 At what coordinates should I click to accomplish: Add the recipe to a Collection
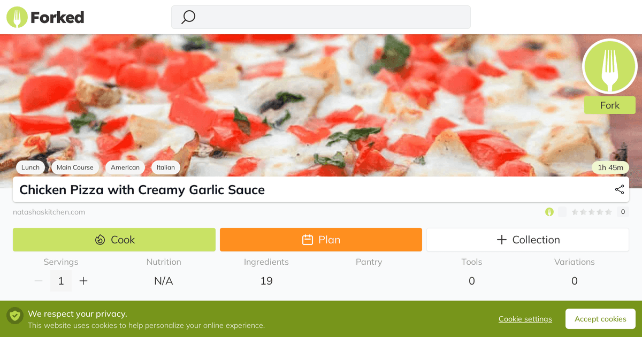tap(528, 240)
